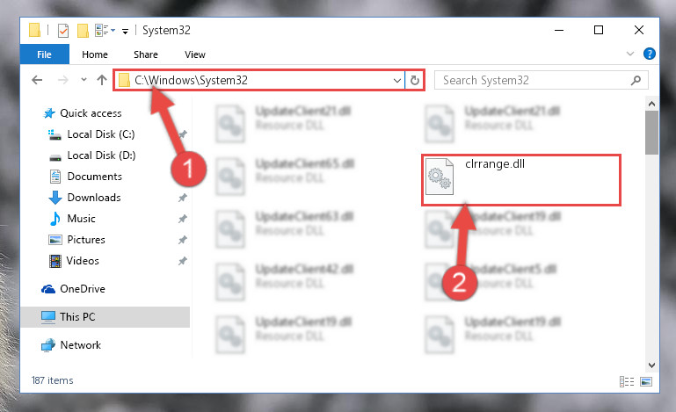Viewport: 676px width, 412px height.
Task: Refresh the System32 folder view
Action: pos(414,81)
